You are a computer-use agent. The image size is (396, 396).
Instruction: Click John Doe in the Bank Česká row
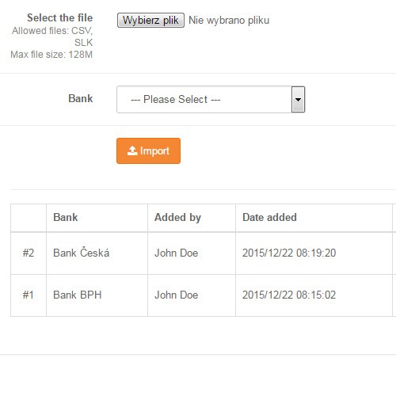(x=177, y=253)
